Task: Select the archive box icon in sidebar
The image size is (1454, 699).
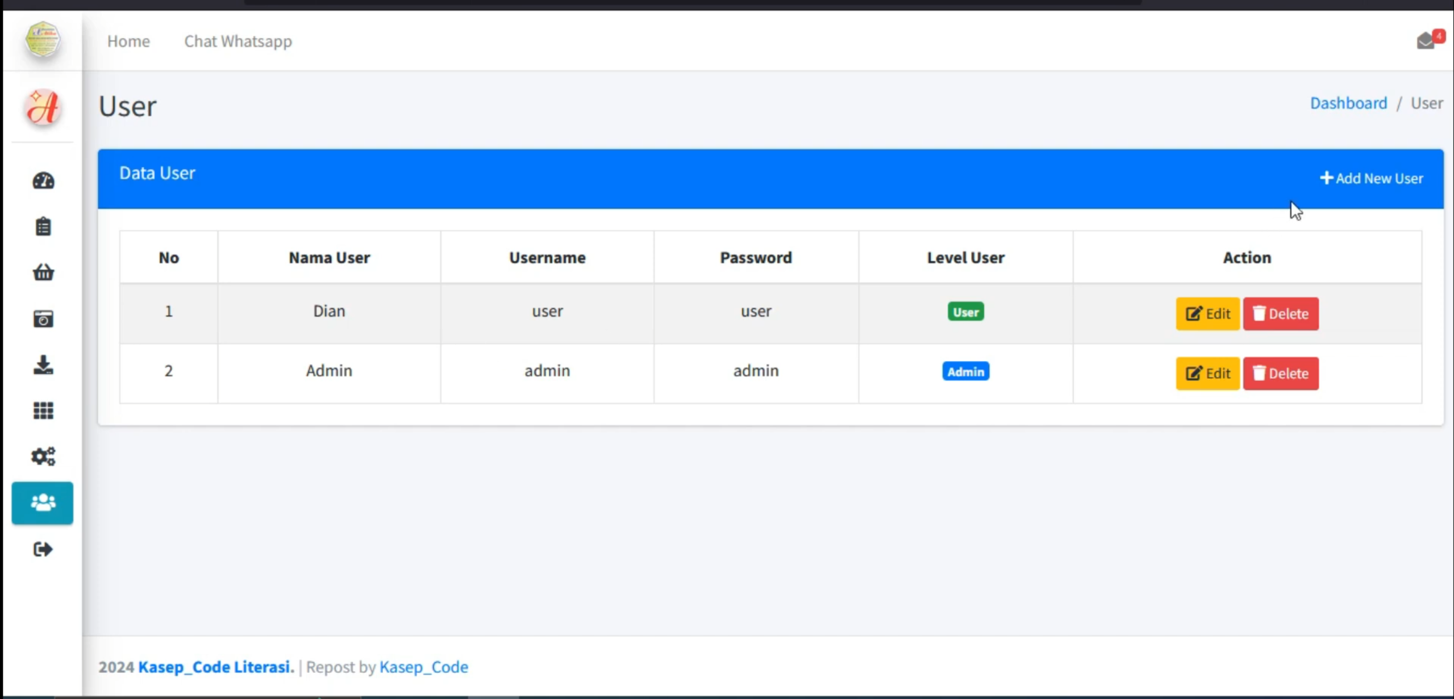Action: [43, 319]
